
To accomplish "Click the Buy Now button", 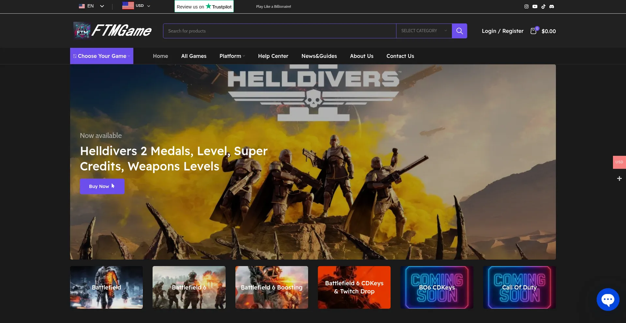I will coord(102,186).
